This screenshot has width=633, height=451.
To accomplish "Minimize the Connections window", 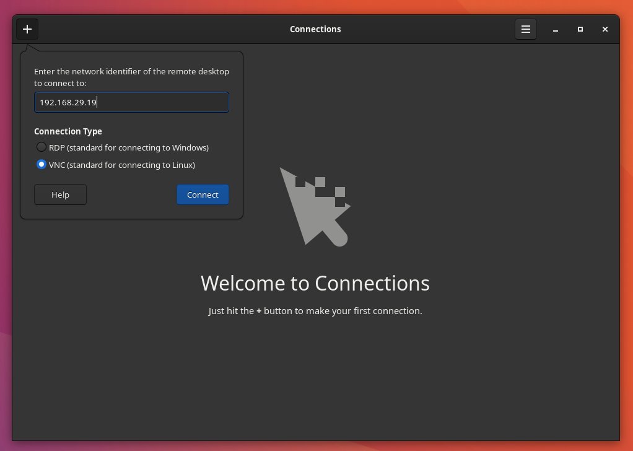I will pos(556,29).
